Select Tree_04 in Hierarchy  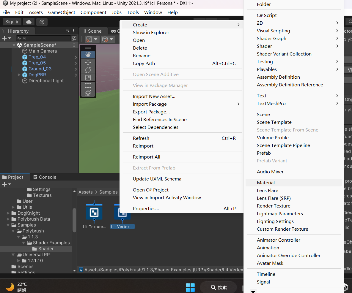[37, 57]
